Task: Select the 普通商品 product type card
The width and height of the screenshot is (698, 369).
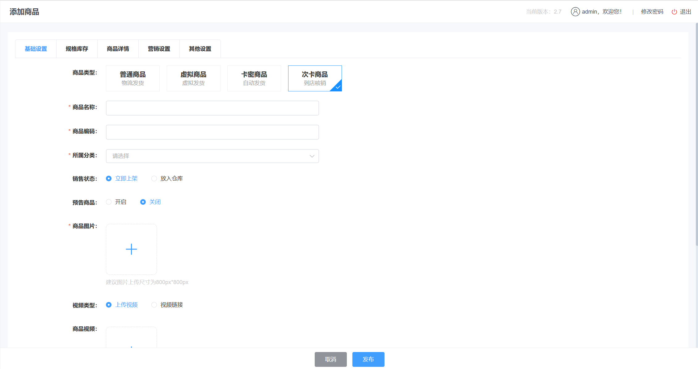Action: tap(133, 78)
